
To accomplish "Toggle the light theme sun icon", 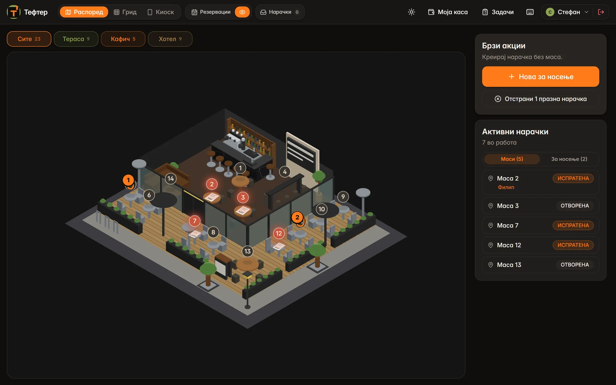I will click(411, 12).
